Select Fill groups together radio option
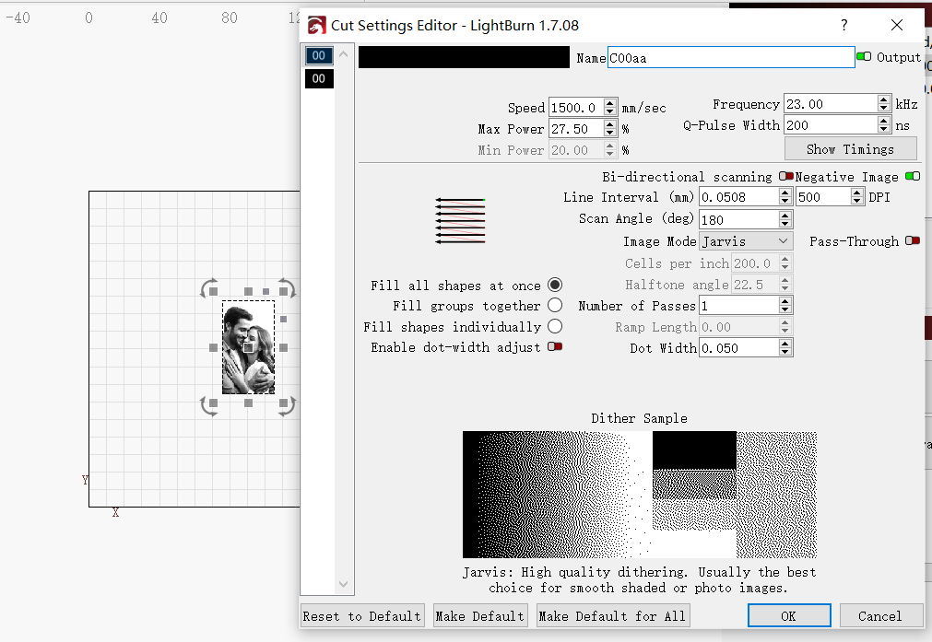This screenshot has width=932, height=642. coord(555,306)
